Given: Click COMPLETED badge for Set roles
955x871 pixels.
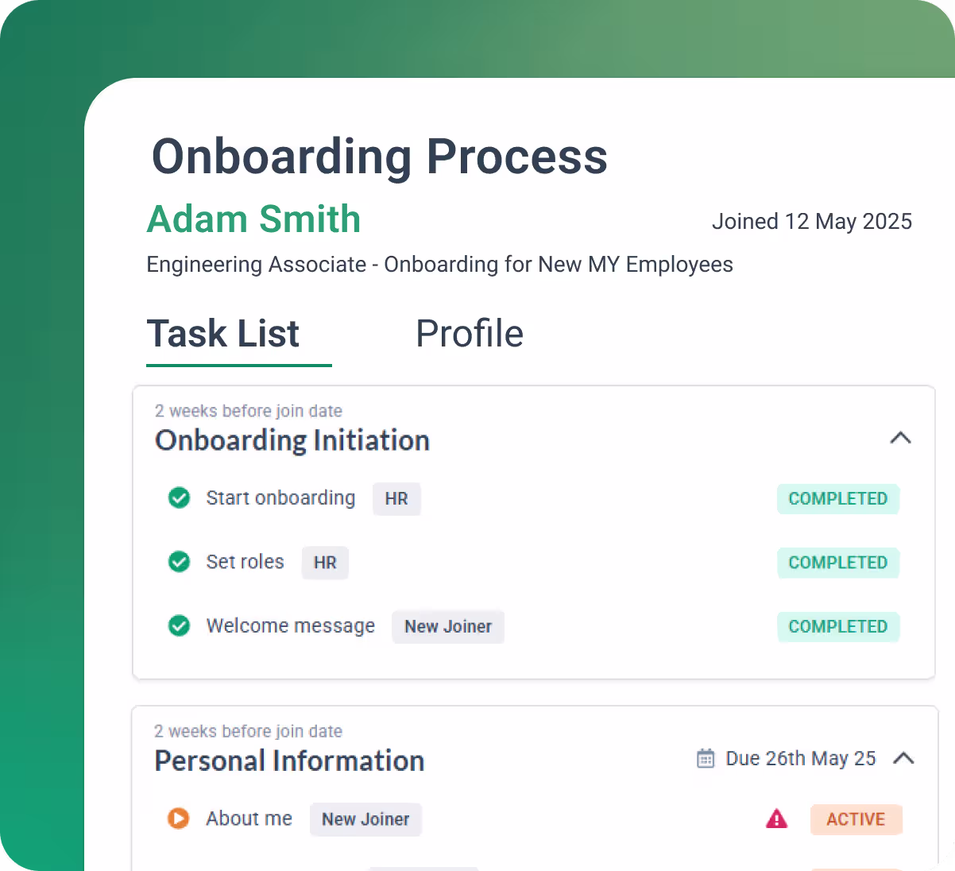Looking at the screenshot, I should (x=837, y=563).
